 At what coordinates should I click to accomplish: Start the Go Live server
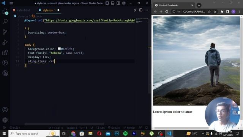pos(114,128)
